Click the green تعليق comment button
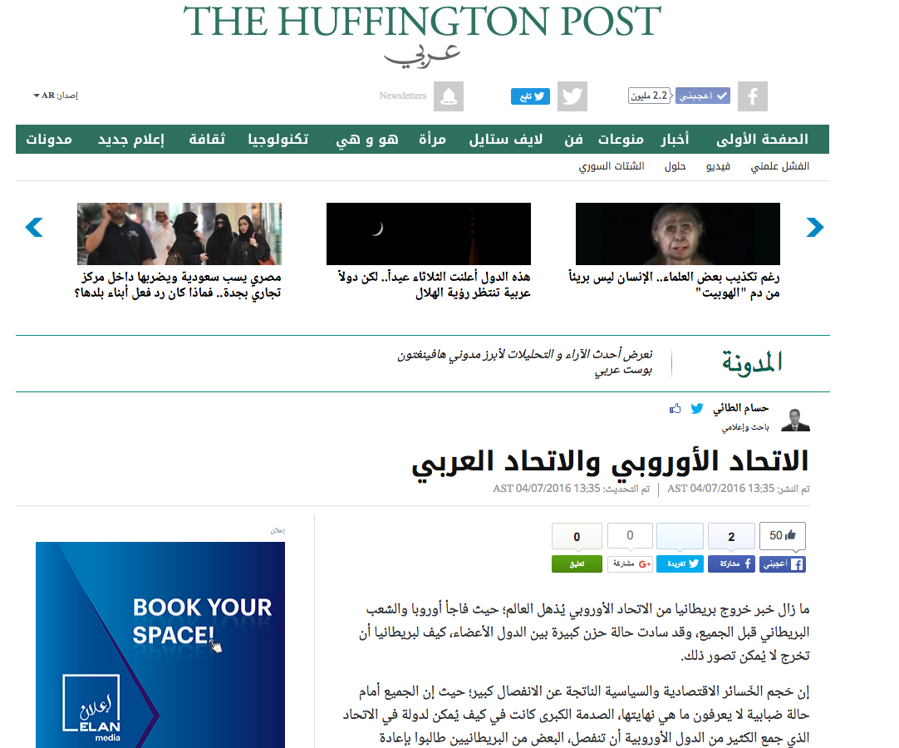Screen dimensions: 899x748 (577, 563)
